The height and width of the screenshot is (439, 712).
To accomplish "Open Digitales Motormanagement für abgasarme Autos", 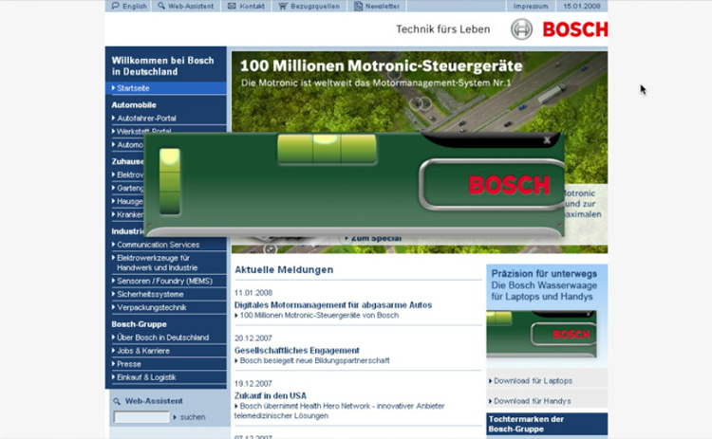I will point(333,305).
